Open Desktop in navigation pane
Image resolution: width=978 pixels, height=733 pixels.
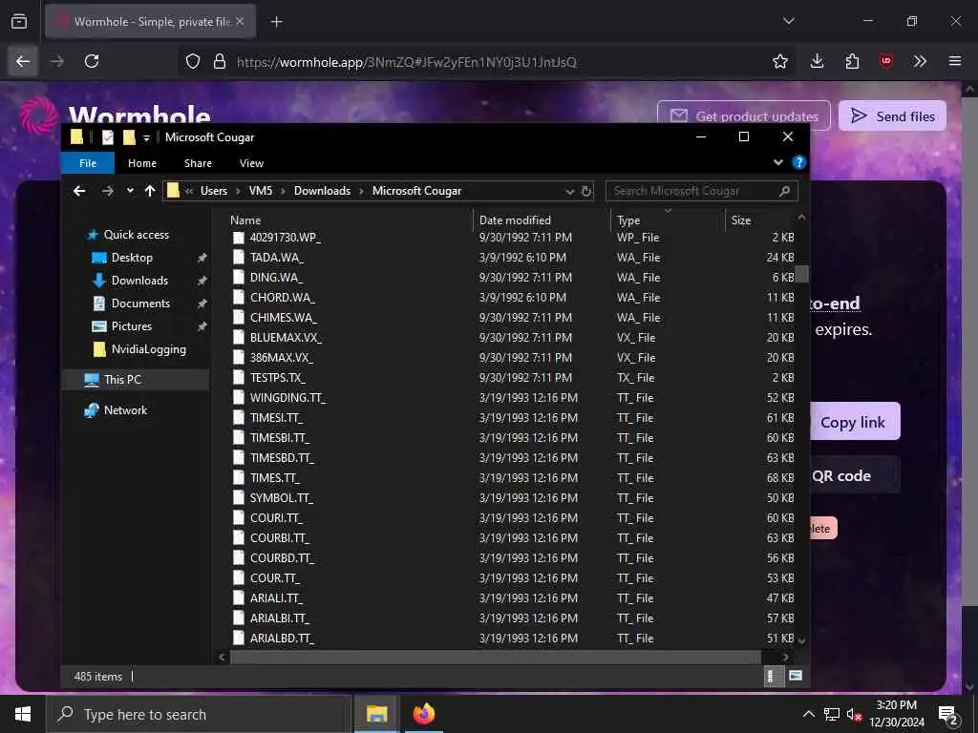pyautogui.click(x=132, y=258)
